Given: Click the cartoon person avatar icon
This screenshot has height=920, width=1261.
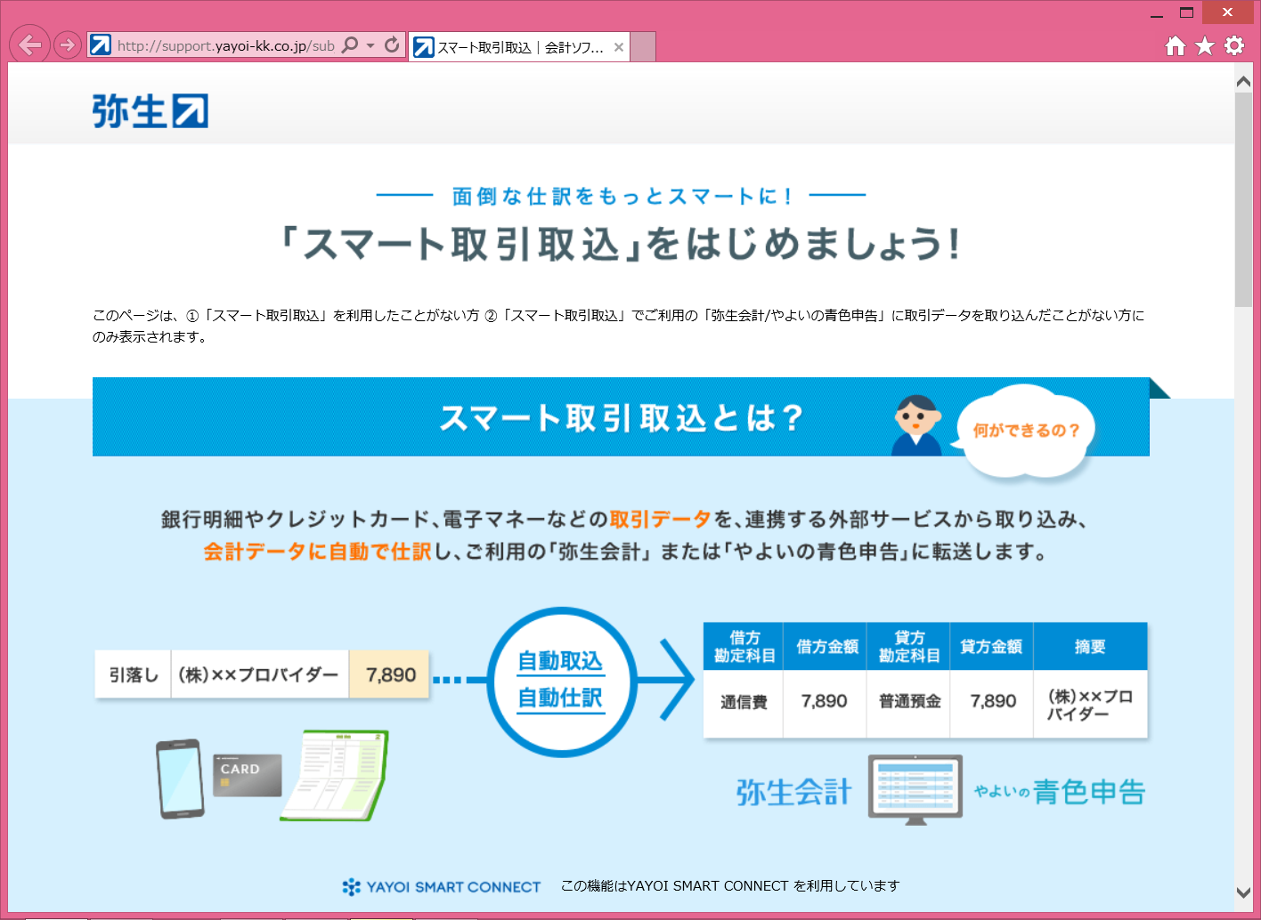Looking at the screenshot, I should (917, 425).
